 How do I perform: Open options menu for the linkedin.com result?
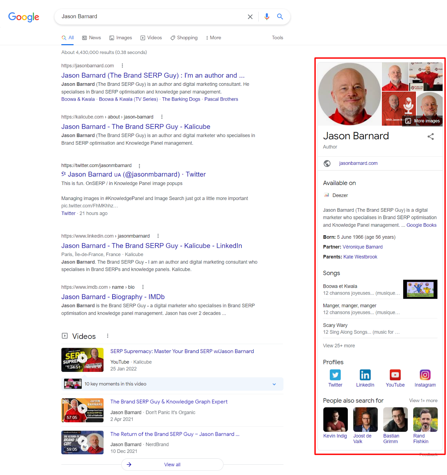coord(158,236)
